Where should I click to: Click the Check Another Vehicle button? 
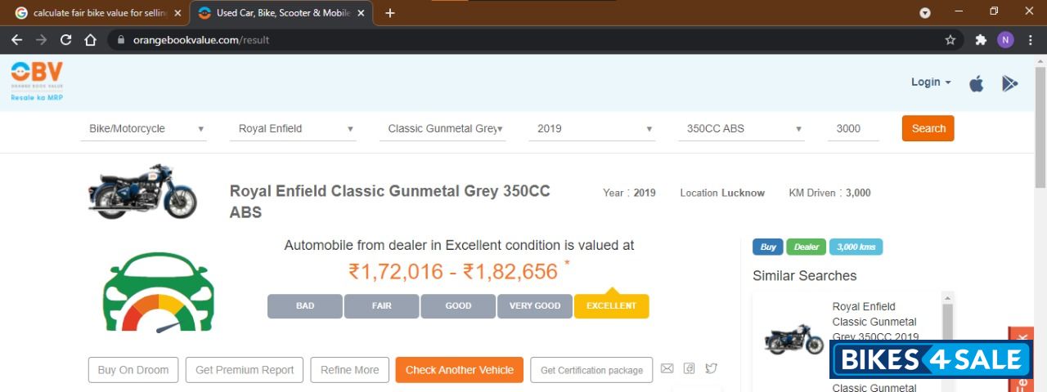point(459,370)
